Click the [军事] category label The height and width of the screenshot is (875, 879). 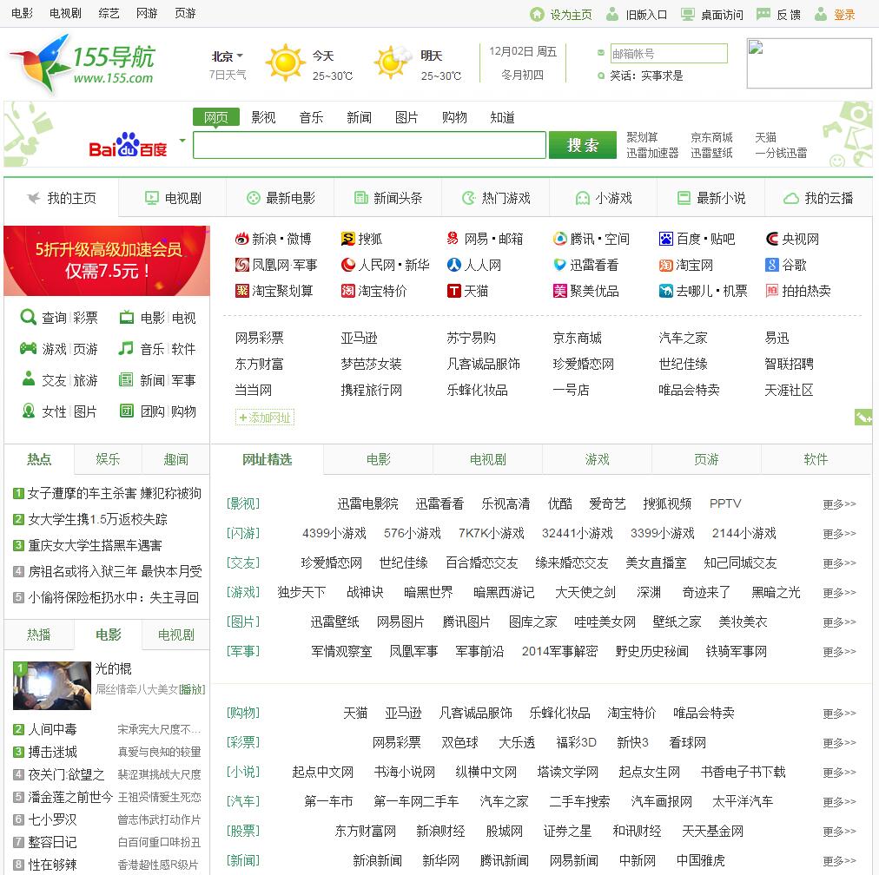point(242,651)
